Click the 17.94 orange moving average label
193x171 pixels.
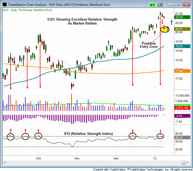point(182,71)
